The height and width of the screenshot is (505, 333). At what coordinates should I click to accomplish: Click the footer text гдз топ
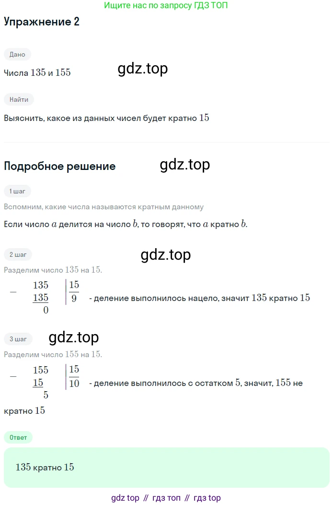tap(166, 498)
